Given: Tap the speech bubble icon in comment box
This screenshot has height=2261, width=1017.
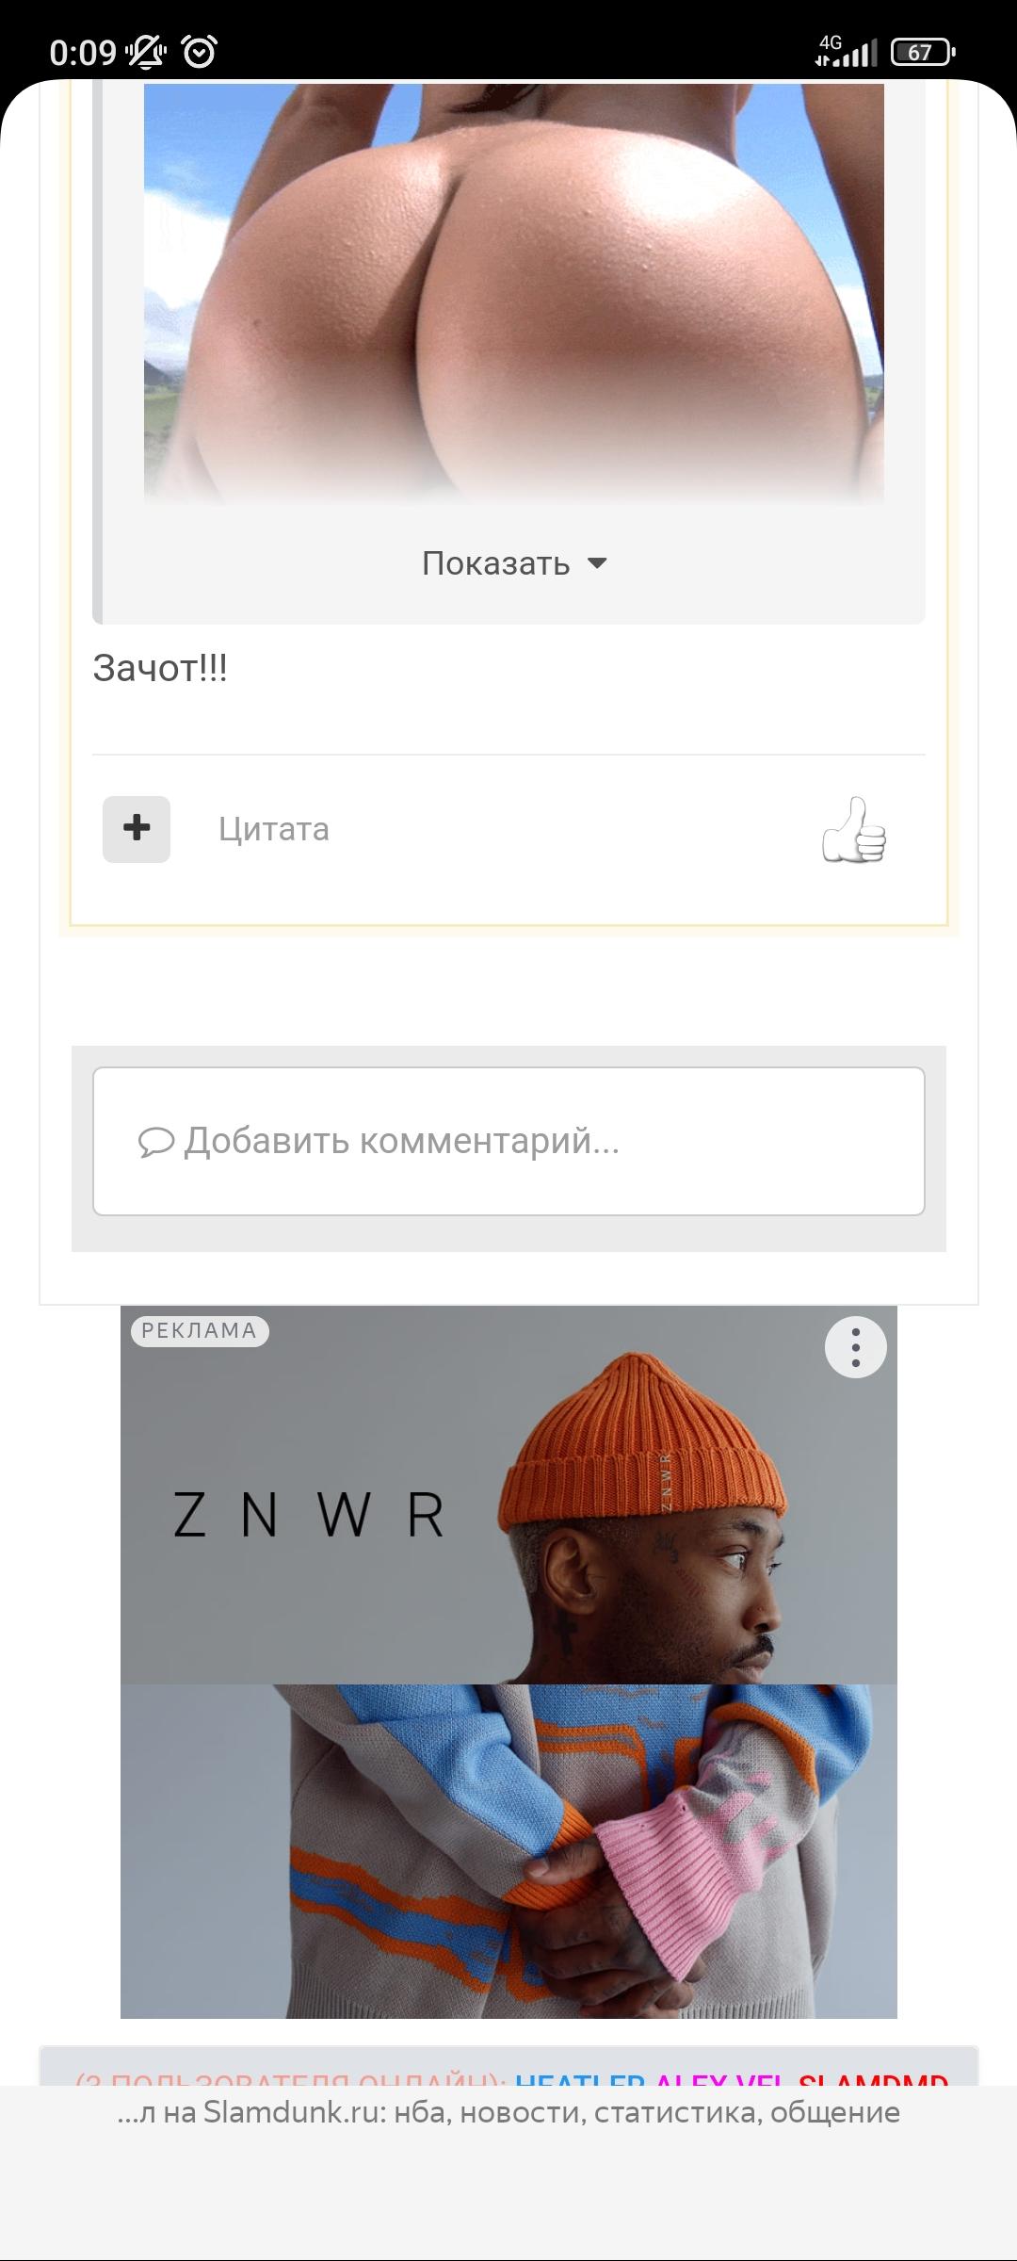Looking at the screenshot, I should tap(156, 1142).
